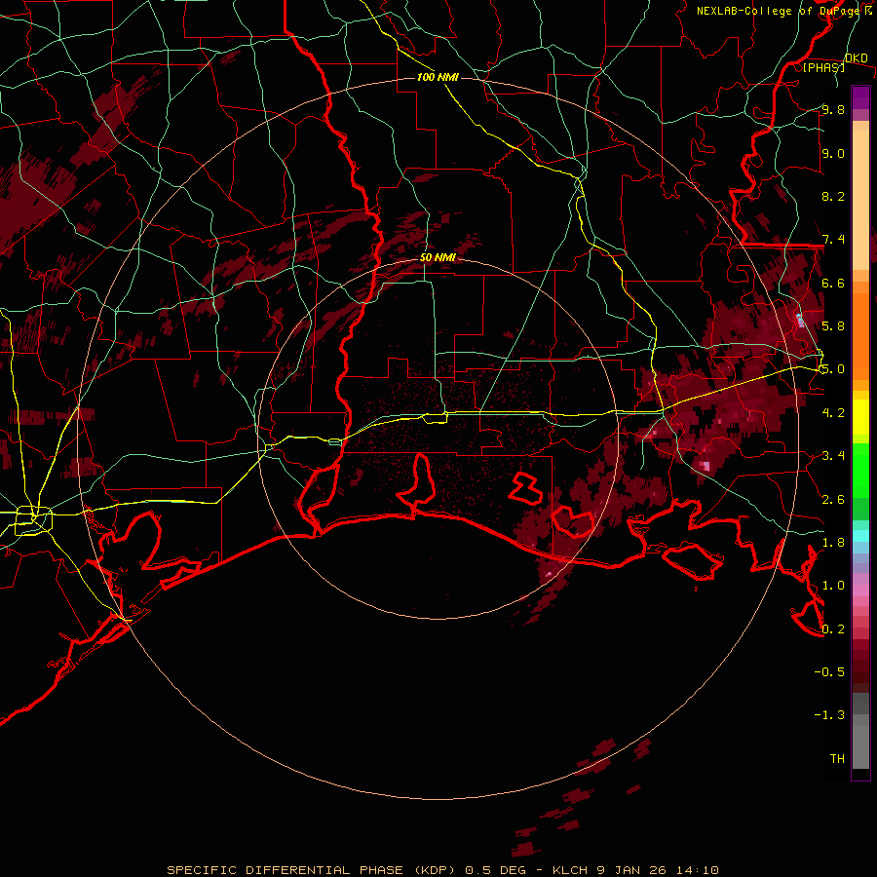Click the DKD product code label

tap(856, 58)
